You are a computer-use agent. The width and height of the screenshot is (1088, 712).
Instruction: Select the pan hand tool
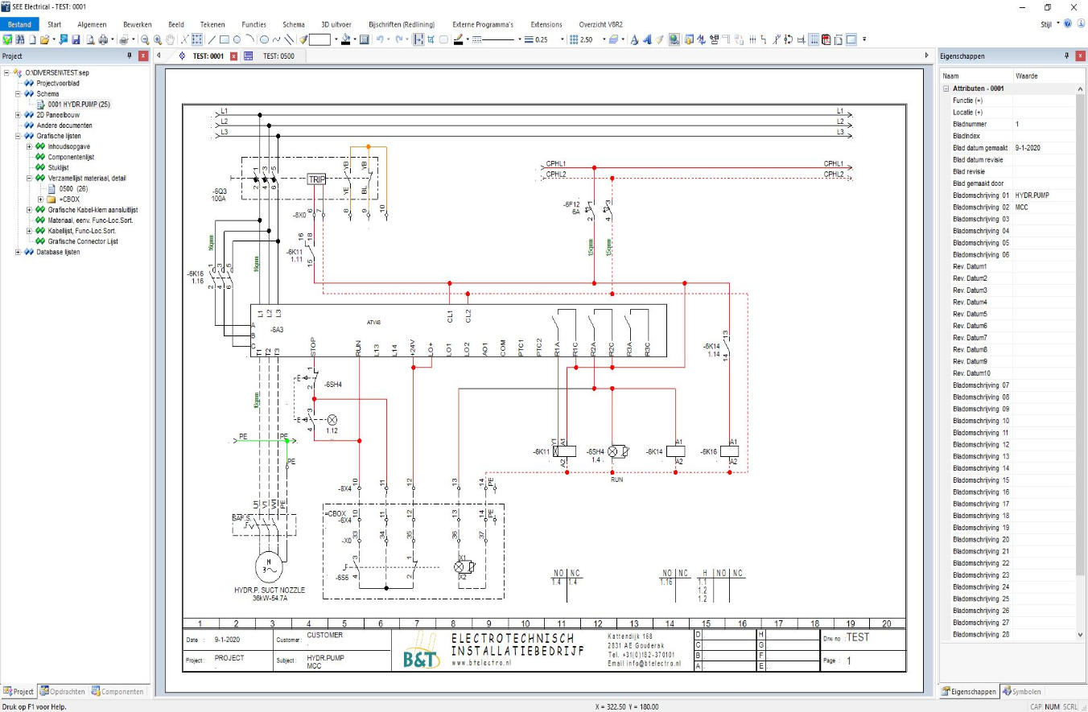coord(170,39)
